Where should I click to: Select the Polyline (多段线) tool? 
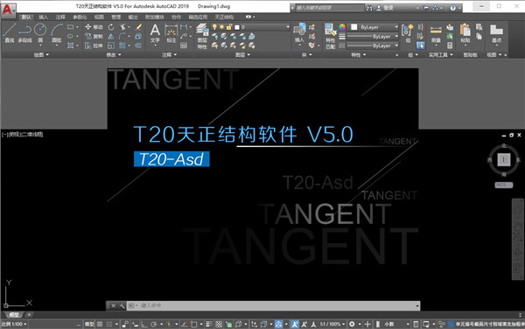(x=24, y=33)
